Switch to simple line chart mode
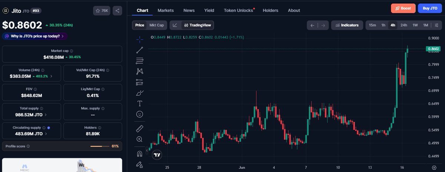 point(175,25)
